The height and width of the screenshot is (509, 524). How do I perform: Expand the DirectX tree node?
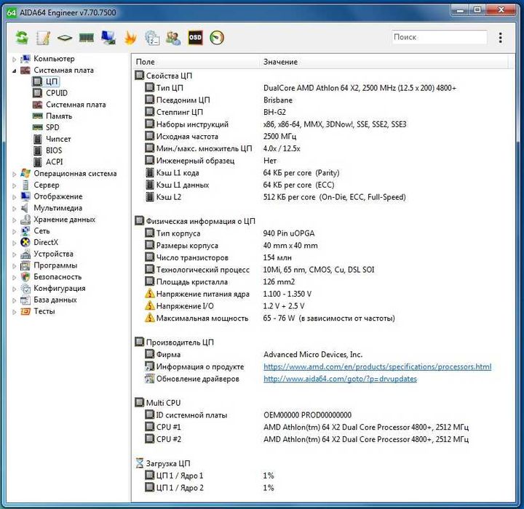[14, 243]
